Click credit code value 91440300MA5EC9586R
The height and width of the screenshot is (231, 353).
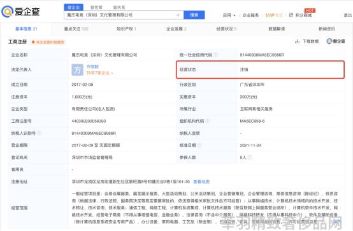pyautogui.click(x=262, y=55)
